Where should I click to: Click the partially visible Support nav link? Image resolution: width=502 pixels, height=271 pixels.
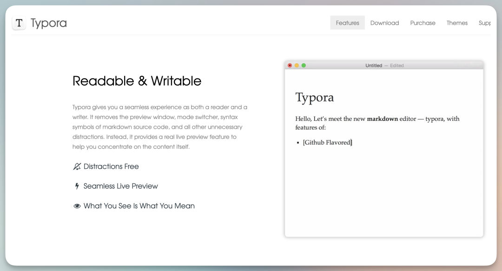[484, 23]
